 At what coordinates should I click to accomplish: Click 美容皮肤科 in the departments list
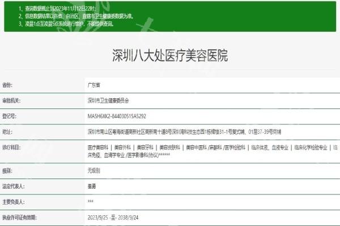coord(170,147)
